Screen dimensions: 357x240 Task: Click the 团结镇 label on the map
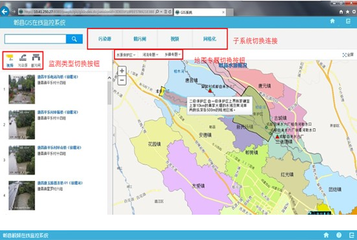[x=335, y=189]
